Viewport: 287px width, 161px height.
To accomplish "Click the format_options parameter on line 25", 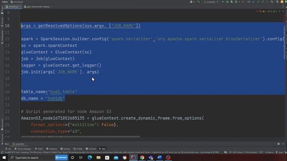I will click(48, 125).
